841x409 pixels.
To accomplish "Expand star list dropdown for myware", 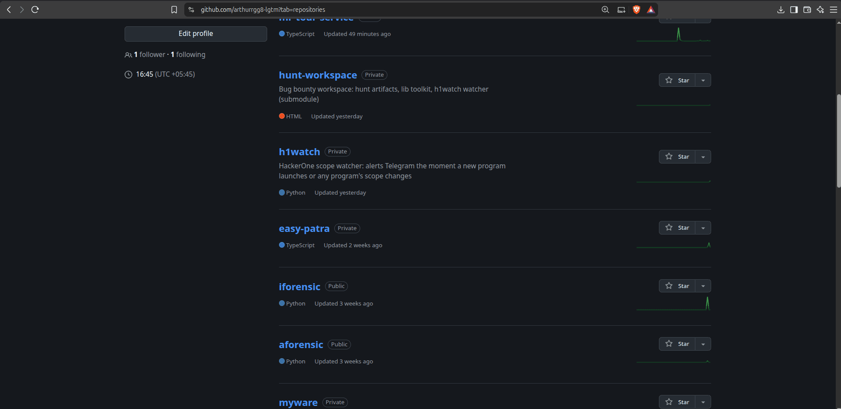I will (x=703, y=402).
